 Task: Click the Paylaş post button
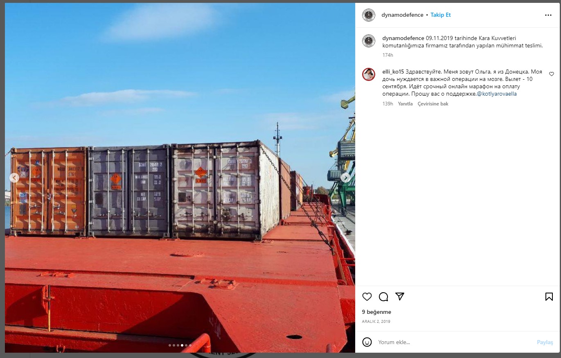pyautogui.click(x=545, y=342)
